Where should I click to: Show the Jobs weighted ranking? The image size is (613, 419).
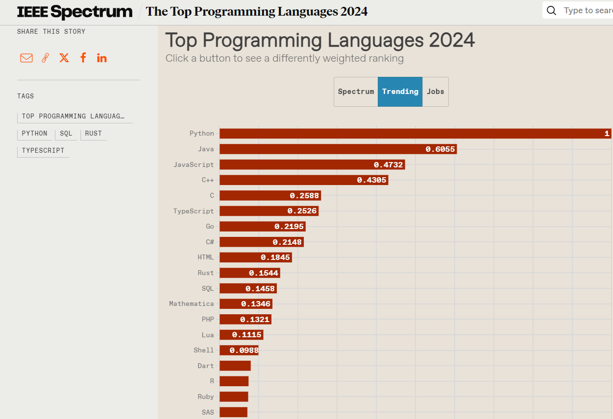[x=435, y=92]
